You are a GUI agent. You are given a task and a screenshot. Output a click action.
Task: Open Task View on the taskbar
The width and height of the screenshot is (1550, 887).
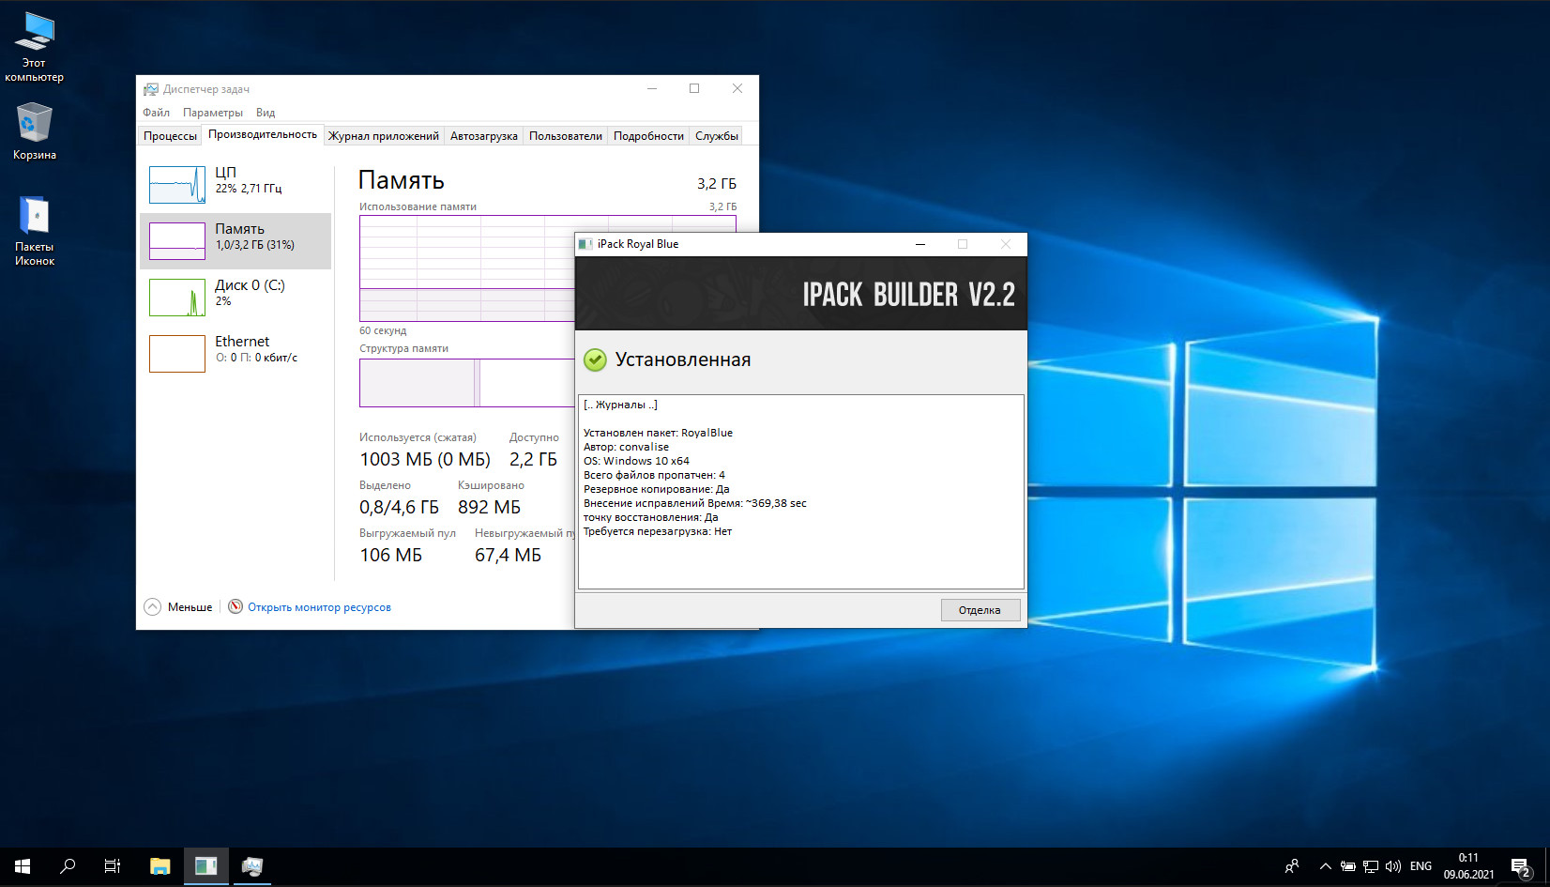(x=113, y=866)
